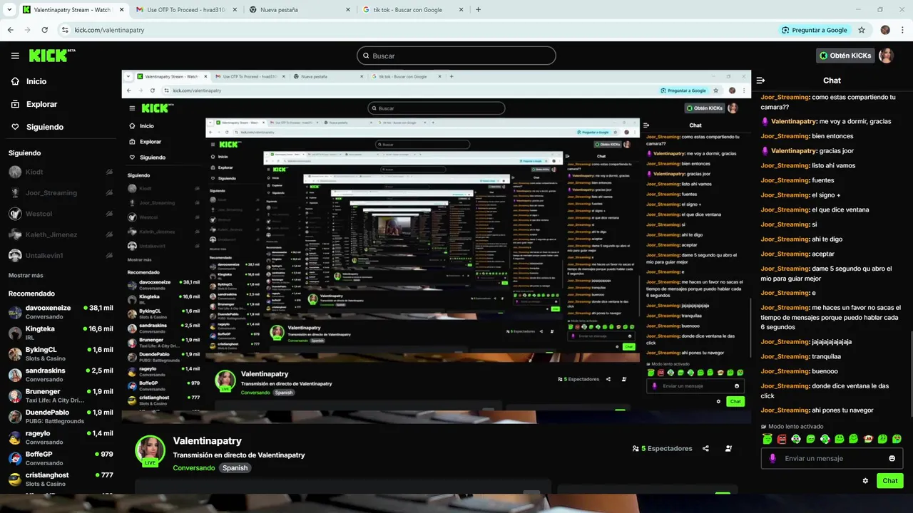
Task: Click Valentinapatry username on gracias joor message in right chat
Action: (794, 151)
